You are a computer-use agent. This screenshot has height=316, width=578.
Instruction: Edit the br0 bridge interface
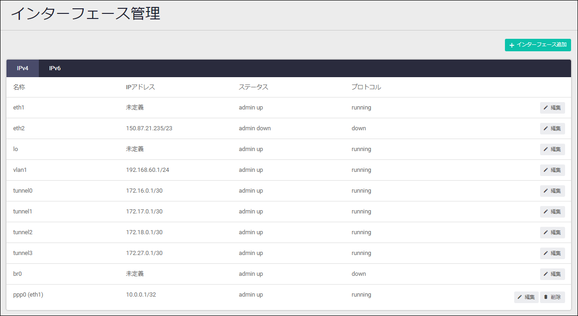click(x=552, y=274)
